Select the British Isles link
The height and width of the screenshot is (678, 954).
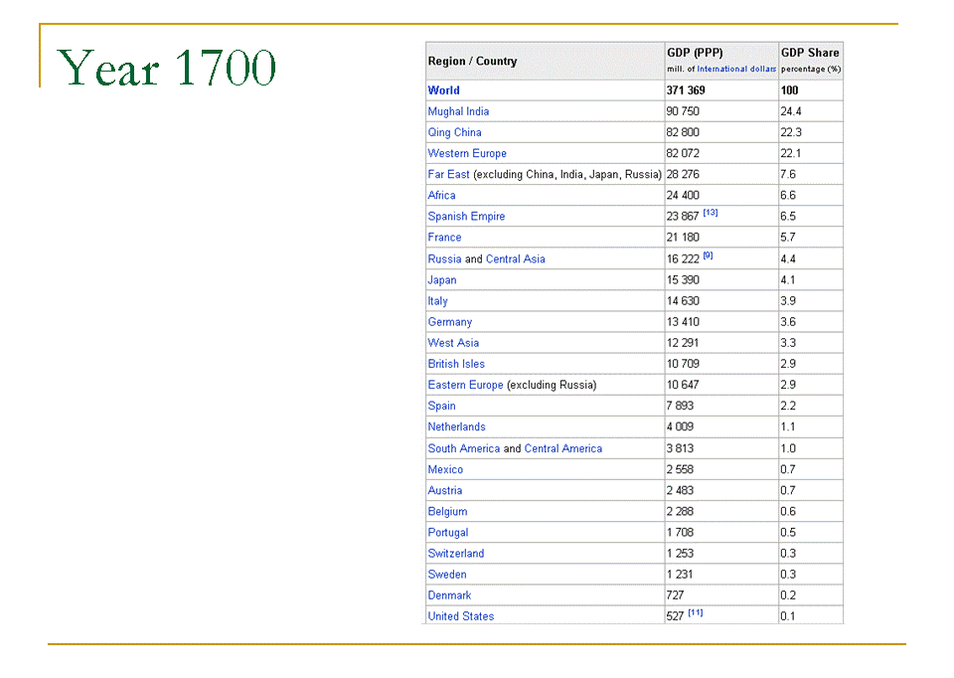click(456, 364)
